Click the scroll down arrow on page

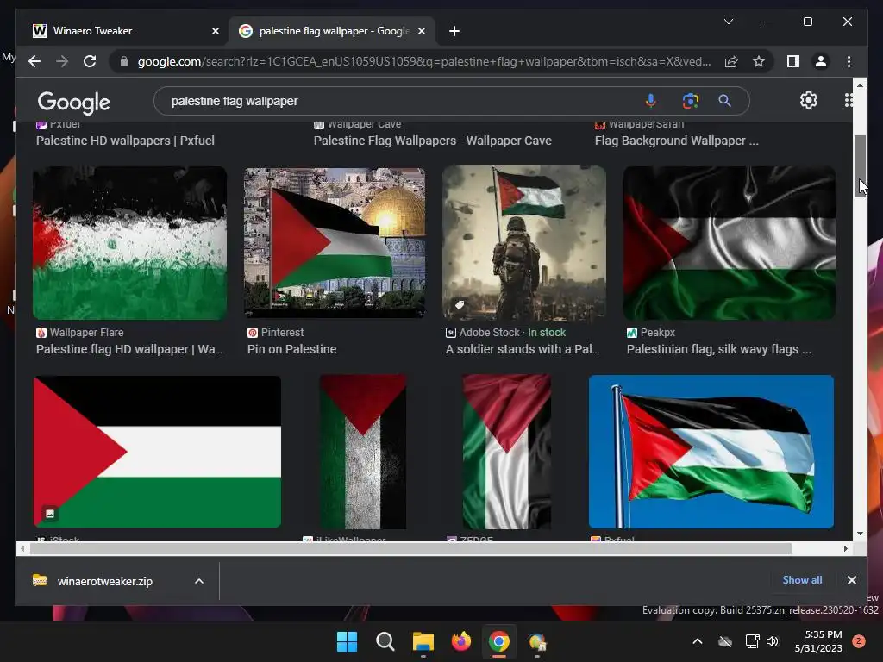pyautogui.click(x=860, y=534)
